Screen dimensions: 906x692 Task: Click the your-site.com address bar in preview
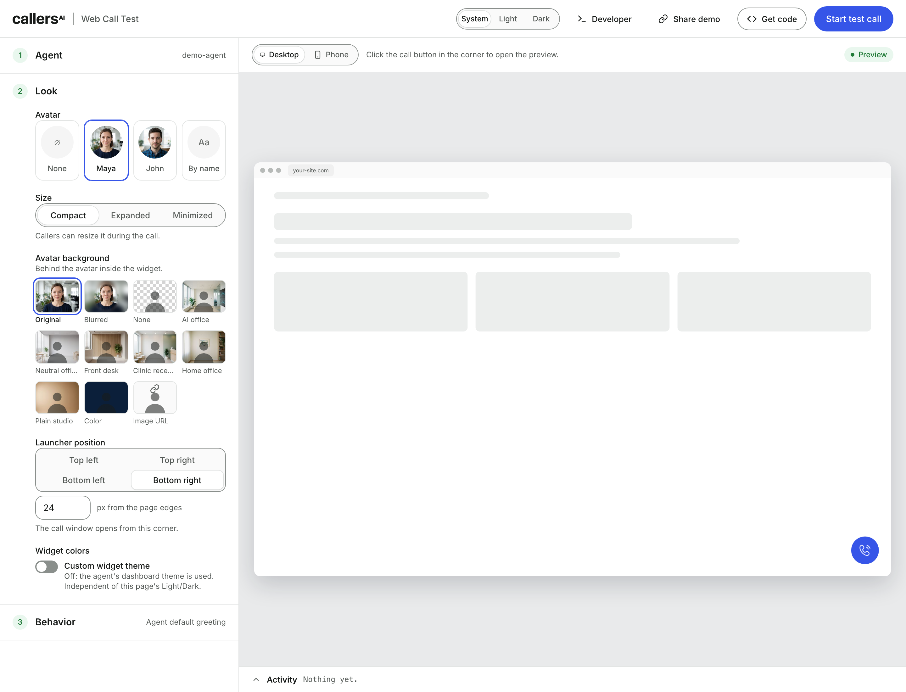tap(311, 170)
